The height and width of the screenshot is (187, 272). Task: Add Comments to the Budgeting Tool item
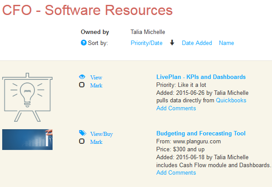click(176, 172)
